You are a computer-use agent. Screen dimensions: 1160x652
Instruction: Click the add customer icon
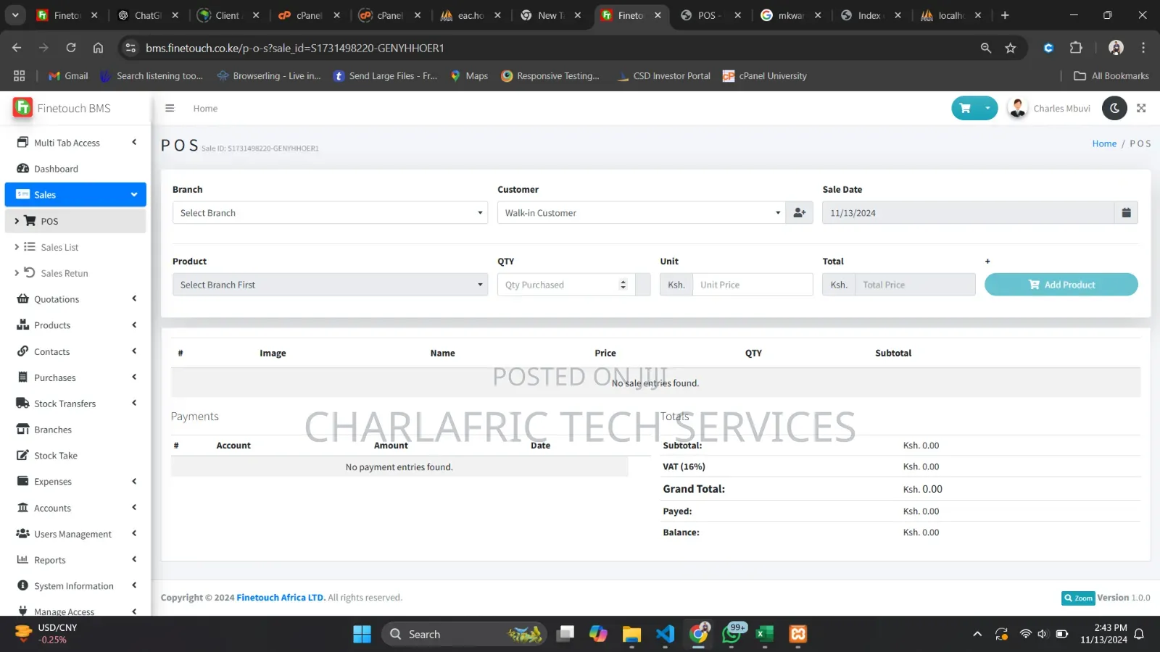pos(800,213)
